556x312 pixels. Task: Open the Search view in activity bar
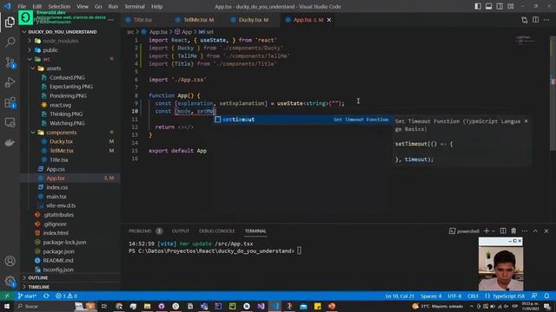(x=10, y=42)
